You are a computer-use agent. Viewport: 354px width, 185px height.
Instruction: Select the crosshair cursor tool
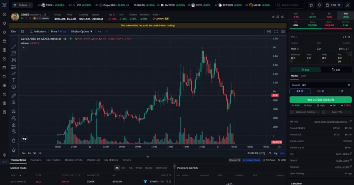pos(14,40)
